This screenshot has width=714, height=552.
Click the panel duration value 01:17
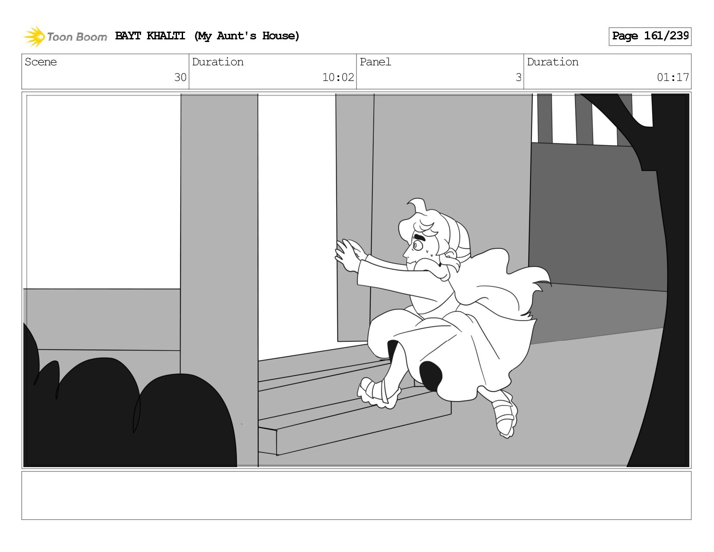[x=673, y=77]
